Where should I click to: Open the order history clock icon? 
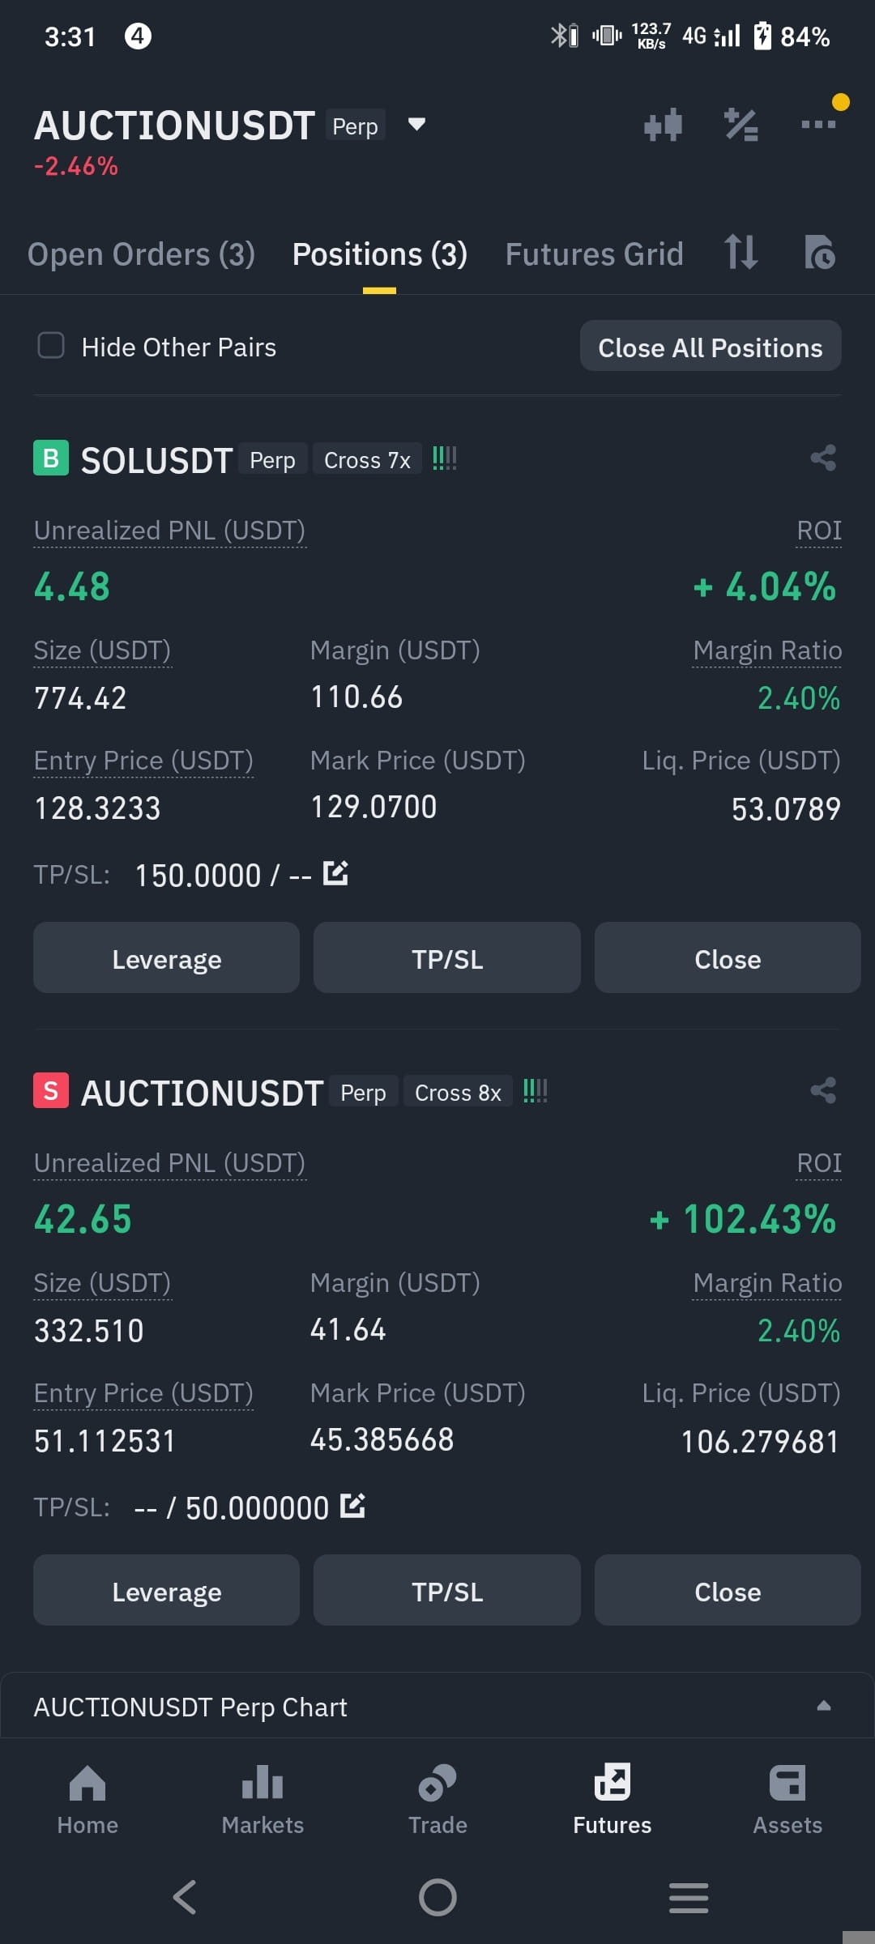pos(819,252)
